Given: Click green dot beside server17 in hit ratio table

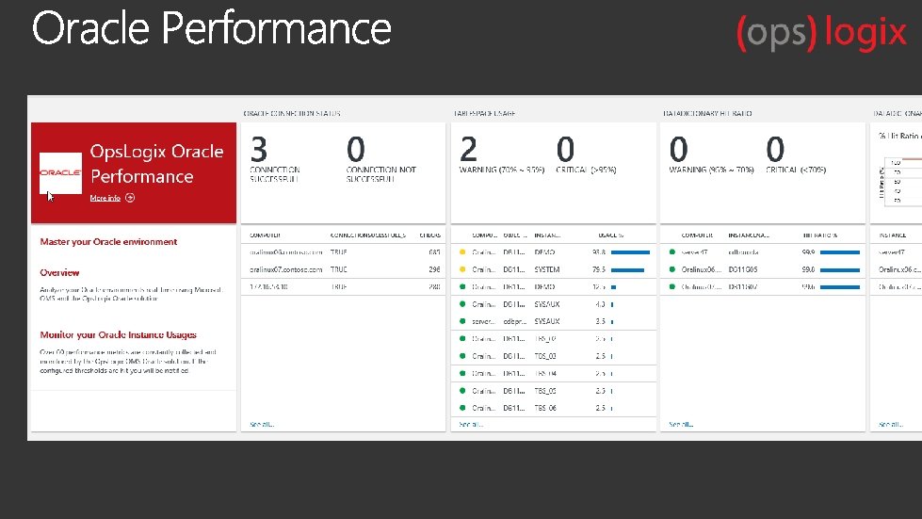Looking at the screenshot, I should (672, 252).
